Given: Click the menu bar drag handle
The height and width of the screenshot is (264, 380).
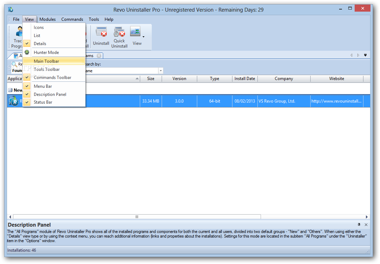Looking at the screenshot, I should coord(10,19).
